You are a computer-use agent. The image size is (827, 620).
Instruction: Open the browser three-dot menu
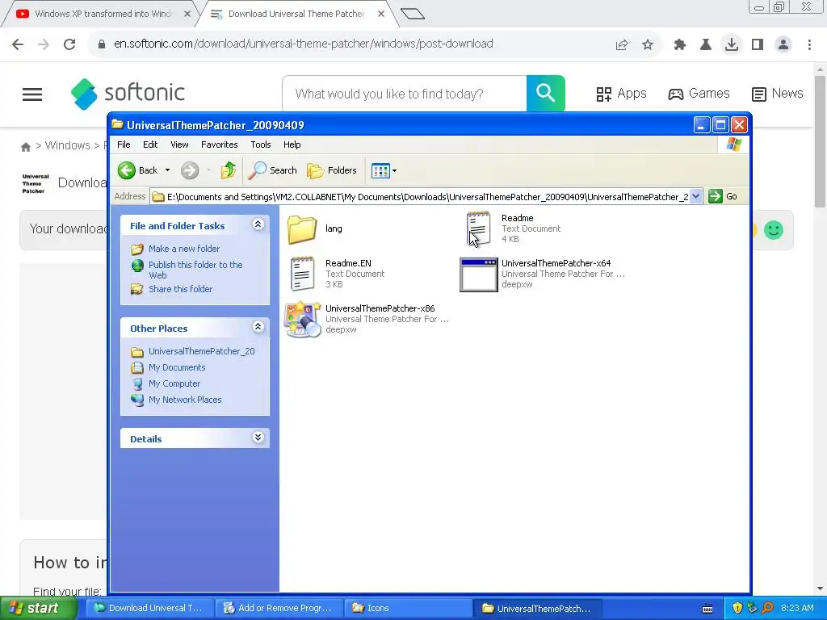point(809,45)
